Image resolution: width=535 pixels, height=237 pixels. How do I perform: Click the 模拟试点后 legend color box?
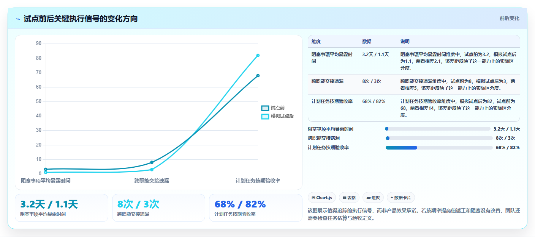265,116
